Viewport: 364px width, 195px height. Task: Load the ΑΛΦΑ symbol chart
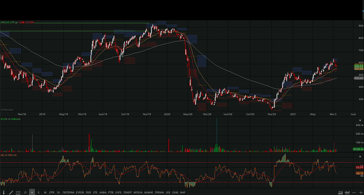coord(103,192)
